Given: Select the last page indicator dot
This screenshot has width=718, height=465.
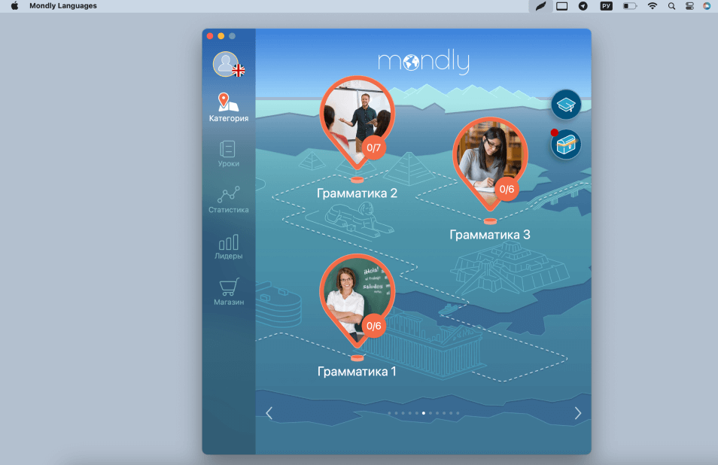Looking at the screenshot, I should [x=458, y=413].
